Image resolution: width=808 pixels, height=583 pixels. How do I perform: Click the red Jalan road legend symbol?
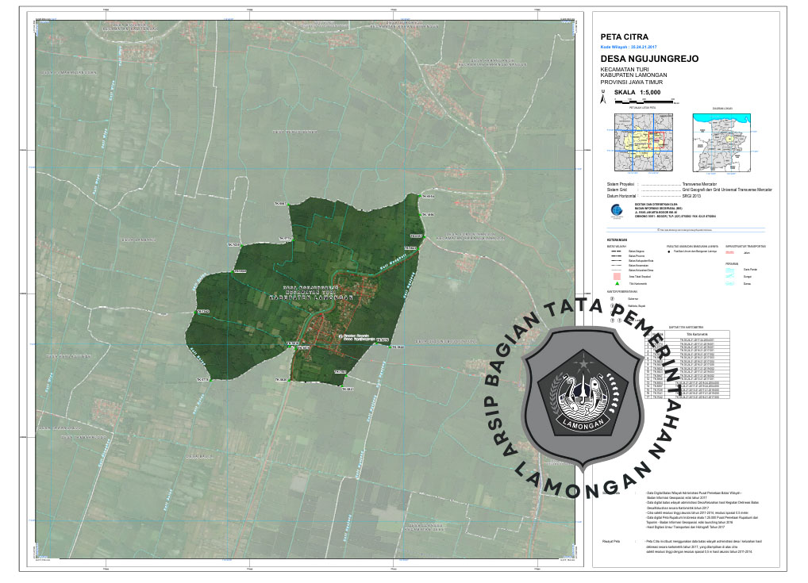pyautogui.click(x=729, y=251)
